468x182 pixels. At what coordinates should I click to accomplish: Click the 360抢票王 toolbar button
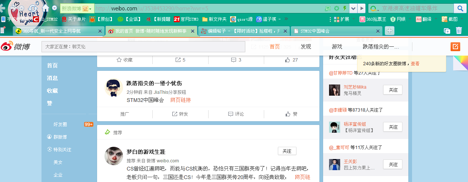372,19
